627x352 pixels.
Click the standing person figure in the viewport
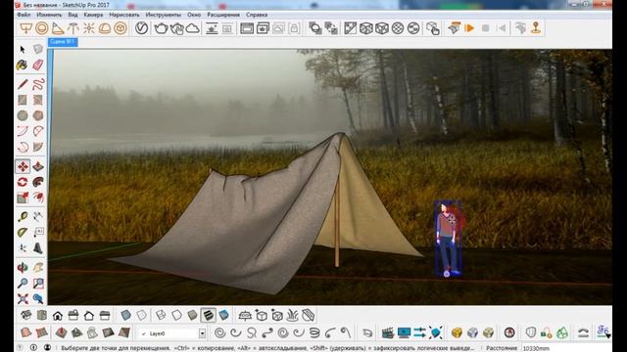[x=448, y=239]
